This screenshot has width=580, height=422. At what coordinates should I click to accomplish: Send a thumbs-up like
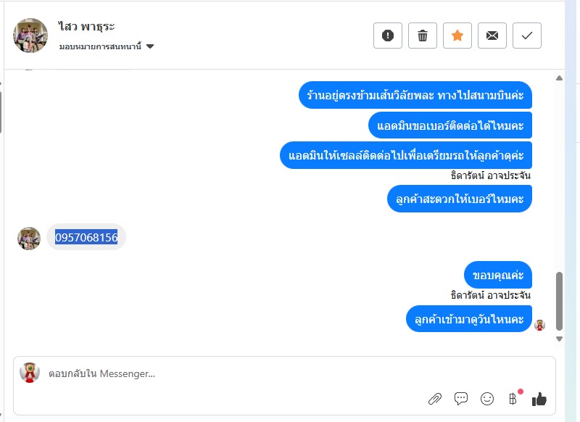pos(539,398)
